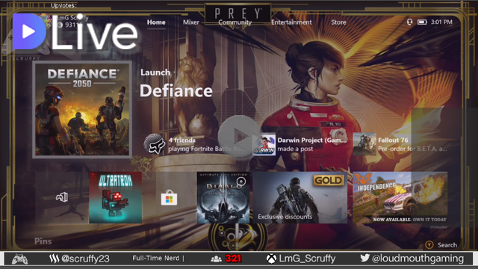This screenshot has height=269, width=478.
Task: Open the Pins section label
Action: (x=43, y=241)
